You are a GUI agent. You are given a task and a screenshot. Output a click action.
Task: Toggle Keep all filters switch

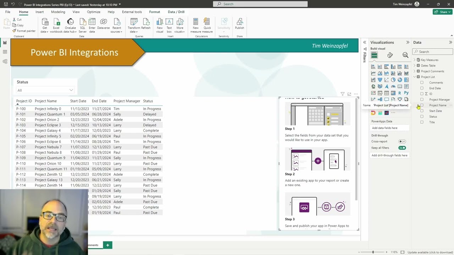[x=402, y=148]
